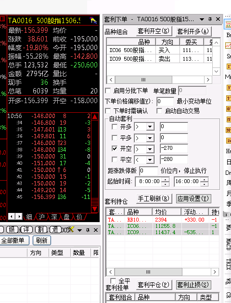
Task: Click red down-arrow on tick list scrollbar
Action: (95, 209)
